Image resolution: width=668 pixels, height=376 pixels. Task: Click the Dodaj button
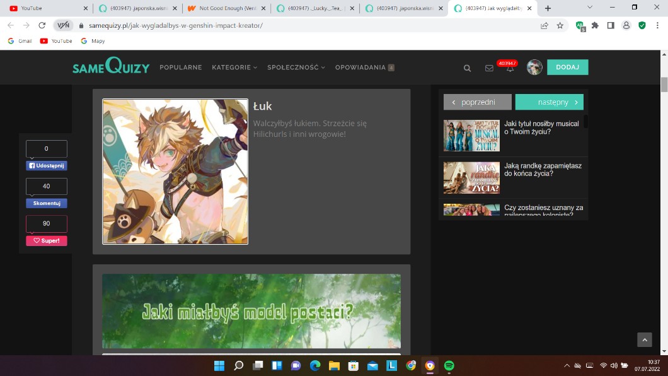click(x=567, y=68)
